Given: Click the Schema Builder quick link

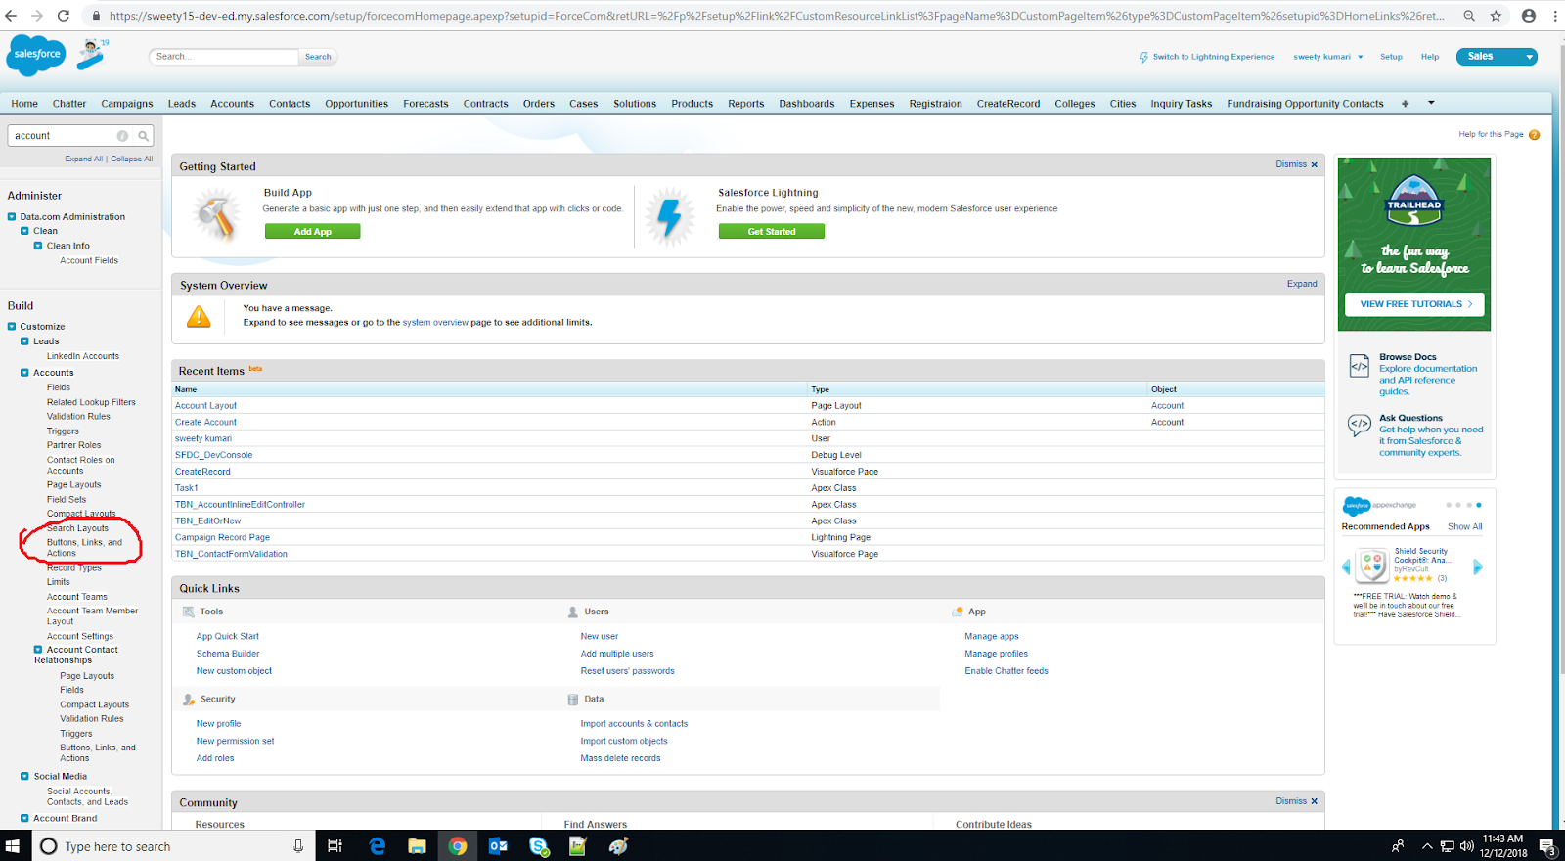Looking at the screenshot, I should click(x=228, y=654).
